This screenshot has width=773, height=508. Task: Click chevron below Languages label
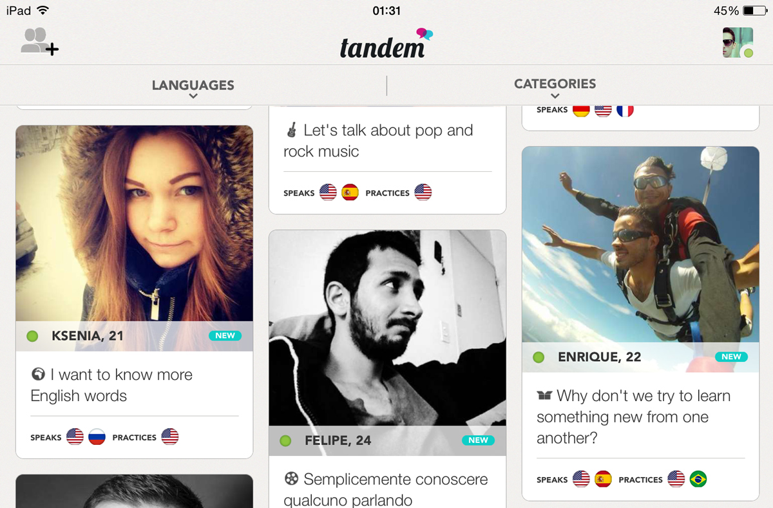click(x=193, y=97)
